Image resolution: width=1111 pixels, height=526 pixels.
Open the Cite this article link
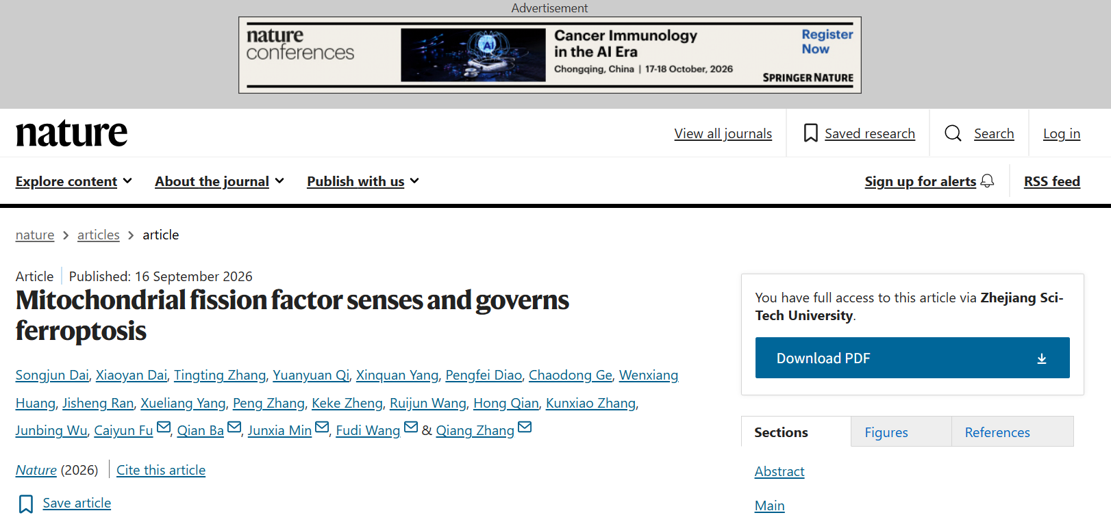(x=161, y=470)
